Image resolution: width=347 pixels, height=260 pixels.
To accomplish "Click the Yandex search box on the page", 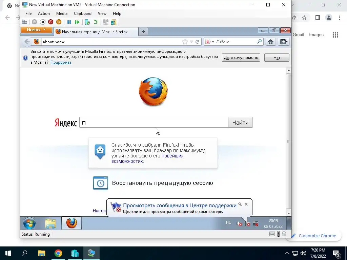I will pyautogui.click(x=154, y=122).
